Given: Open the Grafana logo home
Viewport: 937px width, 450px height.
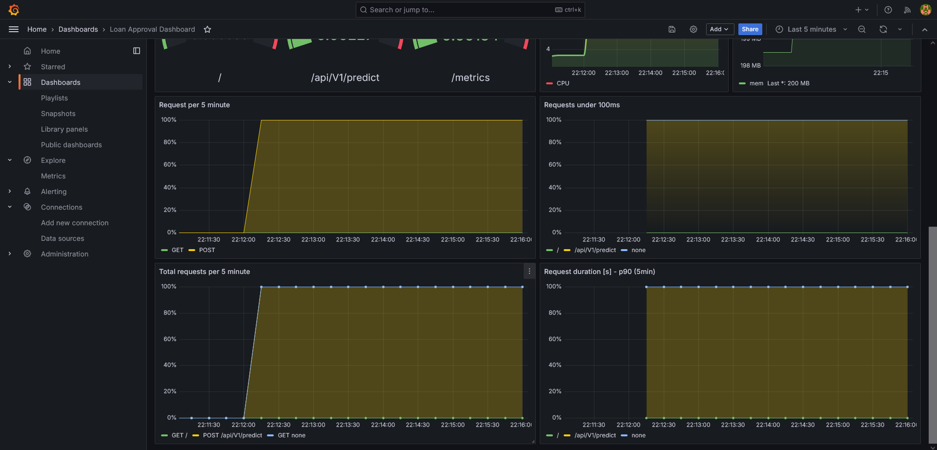Looking at the screenshot, I should pyautogui.click(x=14, y=10).
